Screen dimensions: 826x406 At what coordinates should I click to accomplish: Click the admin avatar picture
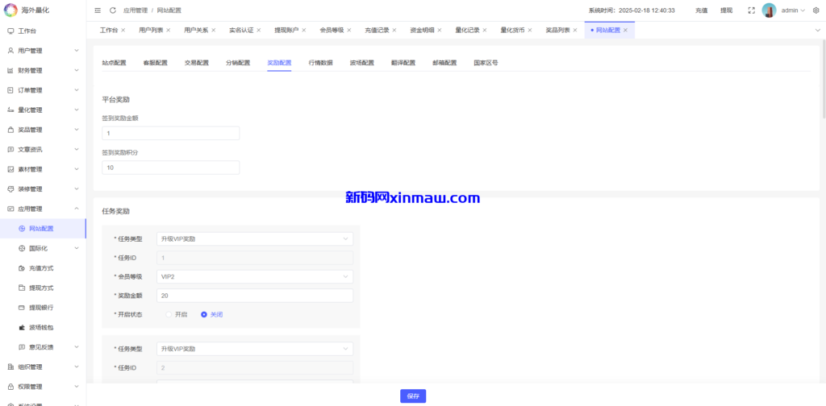[769, 10]
